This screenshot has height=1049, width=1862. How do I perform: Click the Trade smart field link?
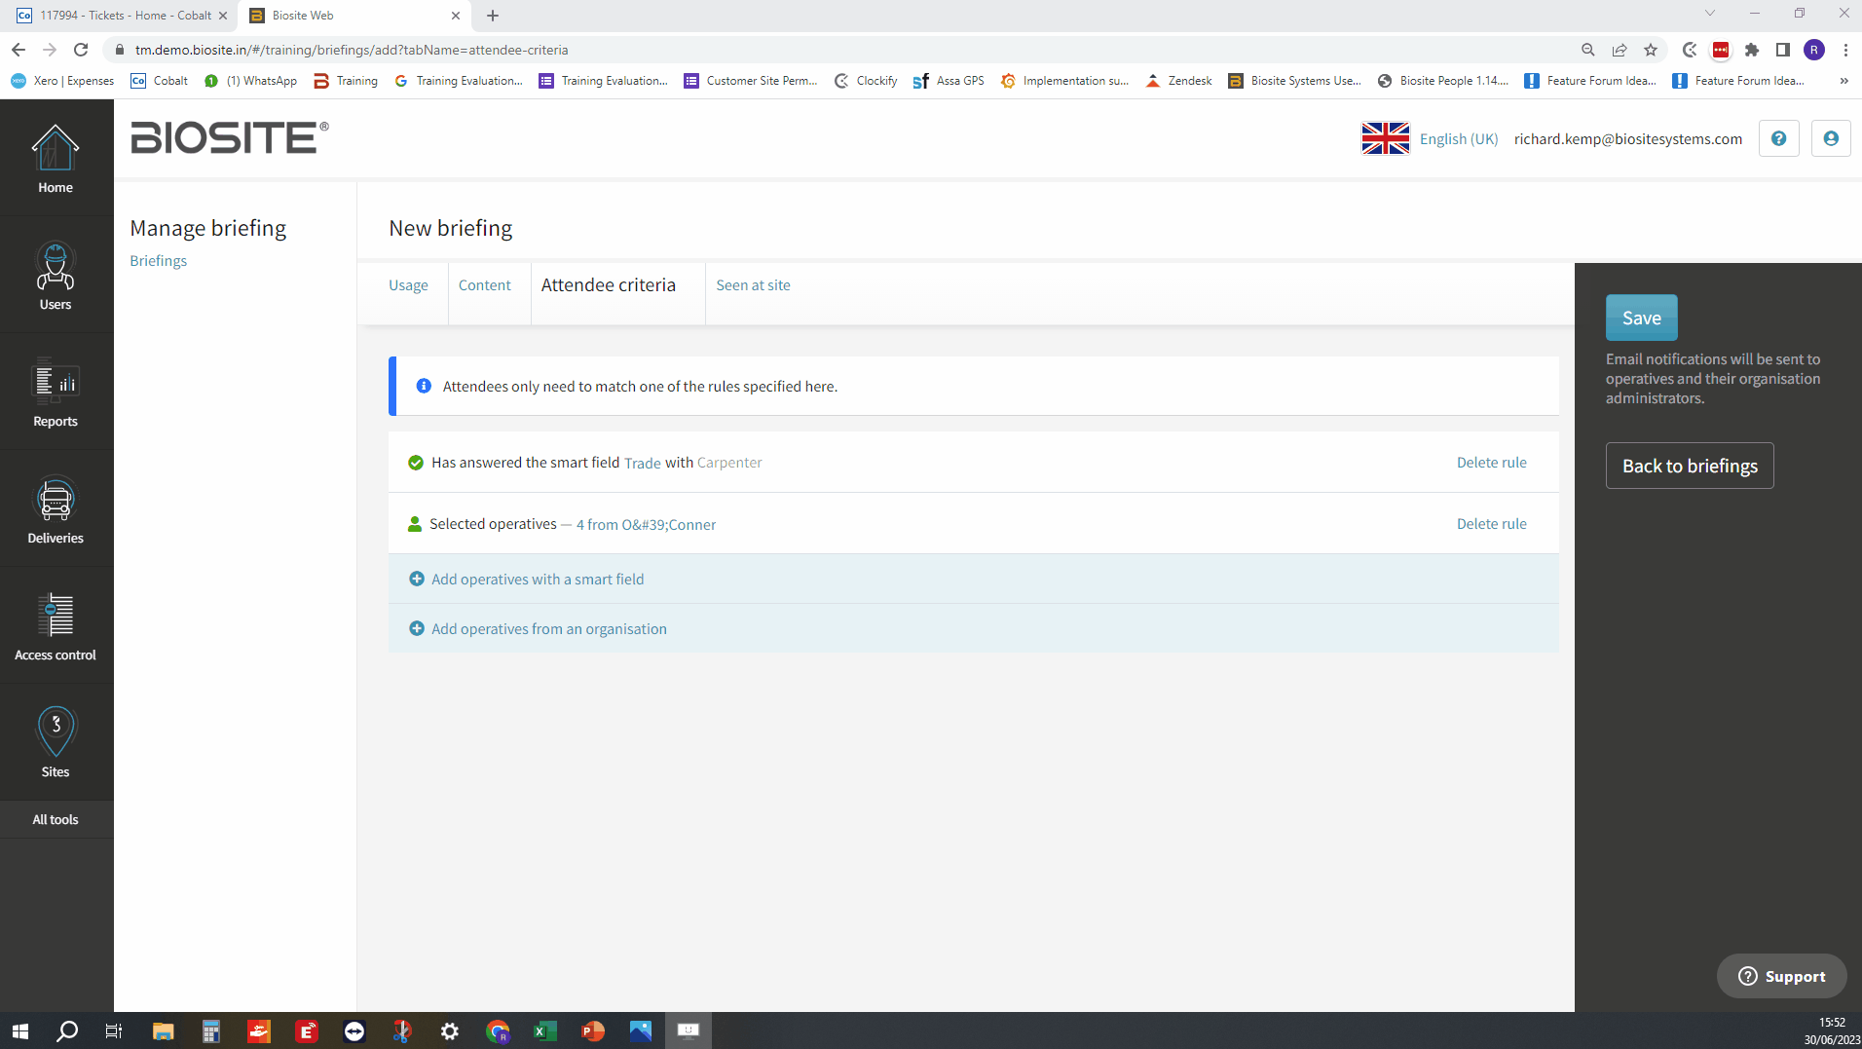pyautogui.click(x=642, y=464)
